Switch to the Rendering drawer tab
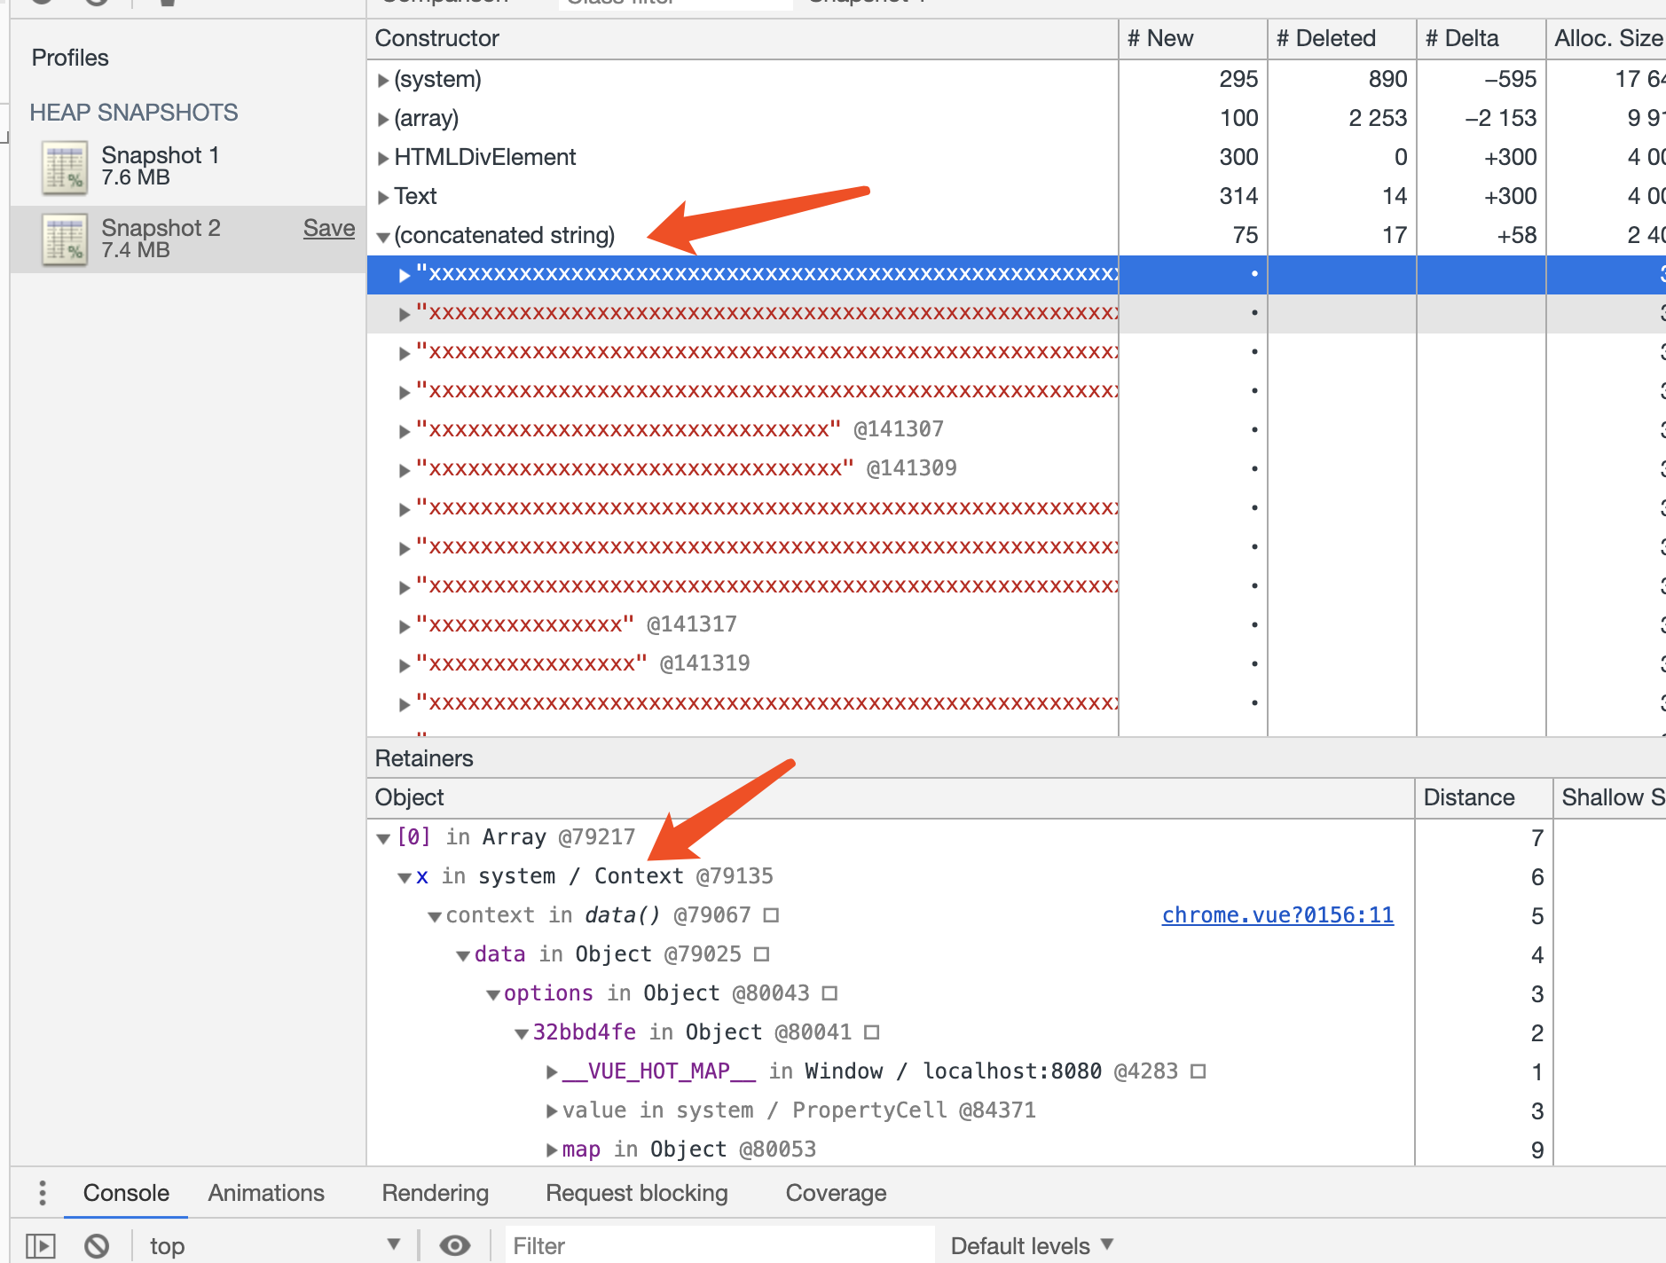Screen dimensions: 1666x1263 435,1193
